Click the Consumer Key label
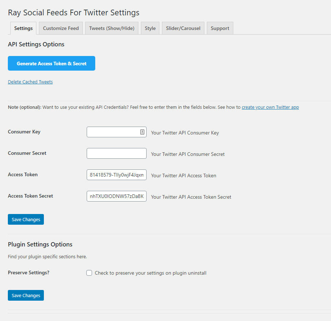 (24, 132)
